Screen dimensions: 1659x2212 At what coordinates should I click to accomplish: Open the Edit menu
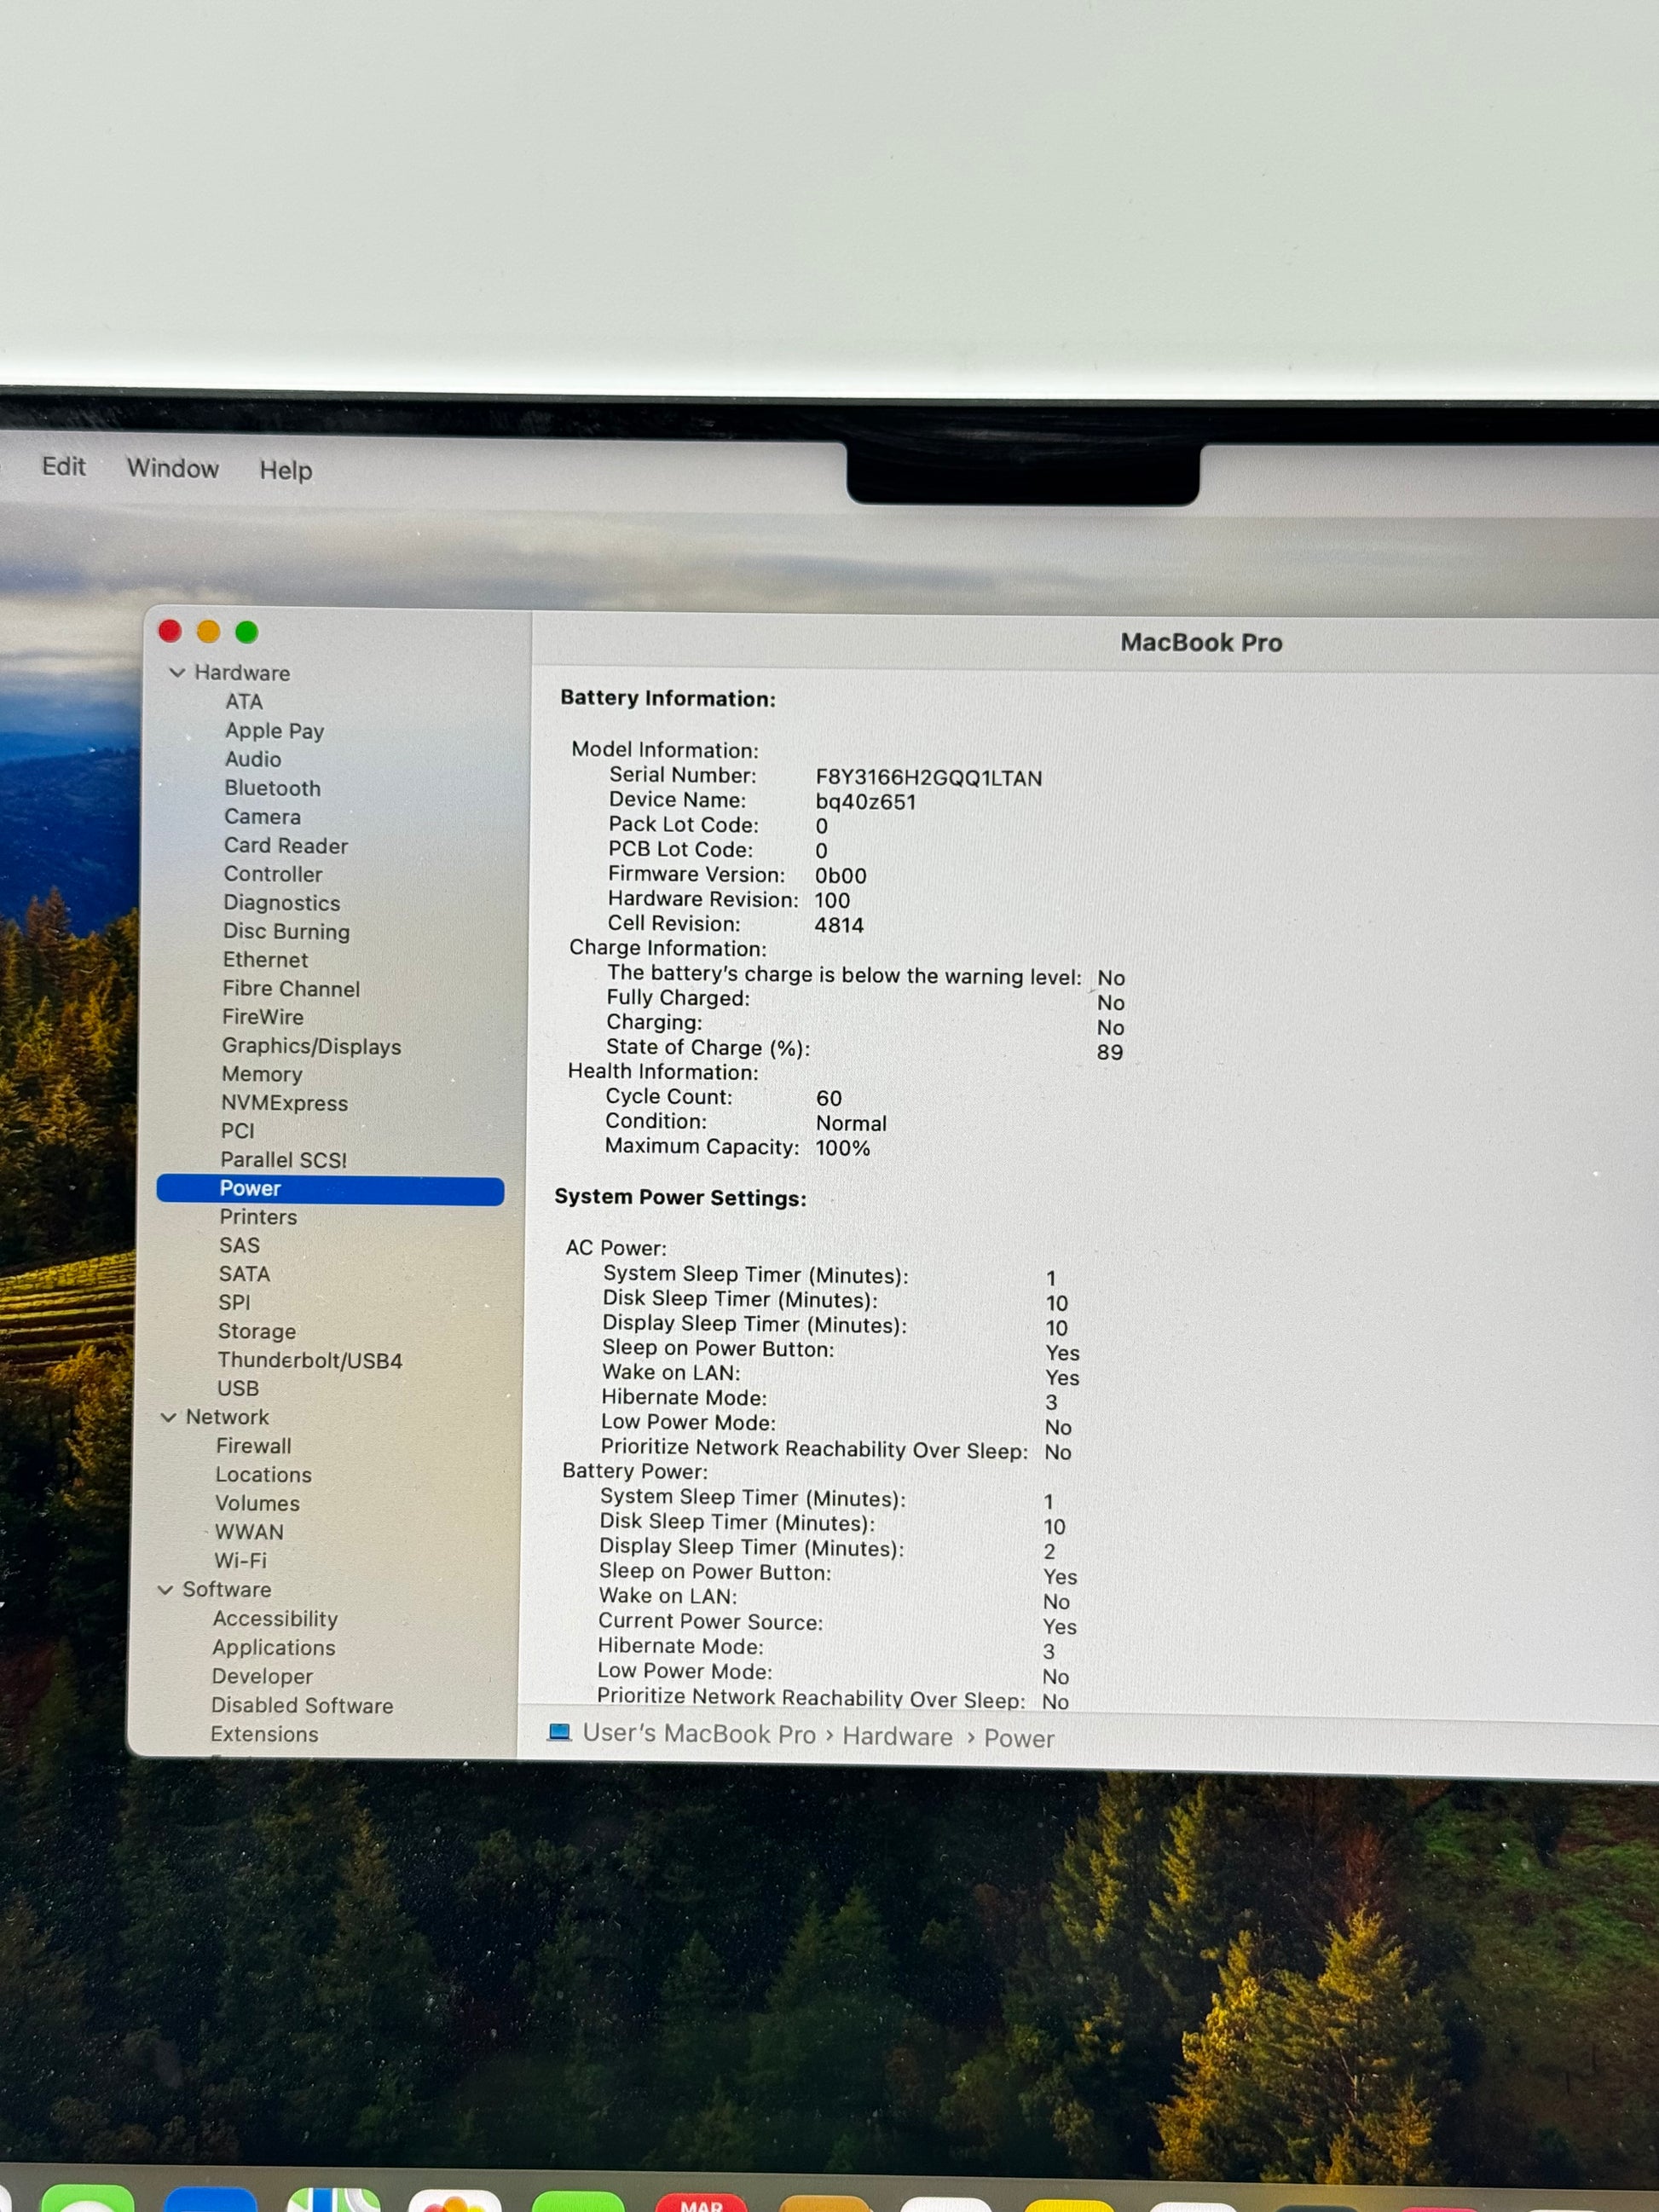coord(63,466)
